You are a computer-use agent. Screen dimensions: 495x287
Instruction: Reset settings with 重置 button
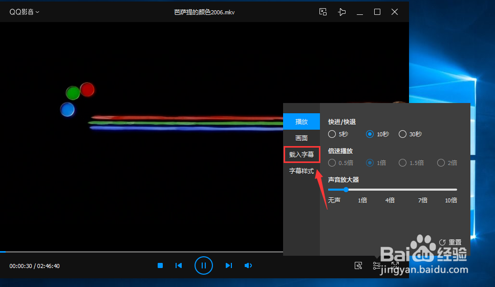tap(450, 242)
